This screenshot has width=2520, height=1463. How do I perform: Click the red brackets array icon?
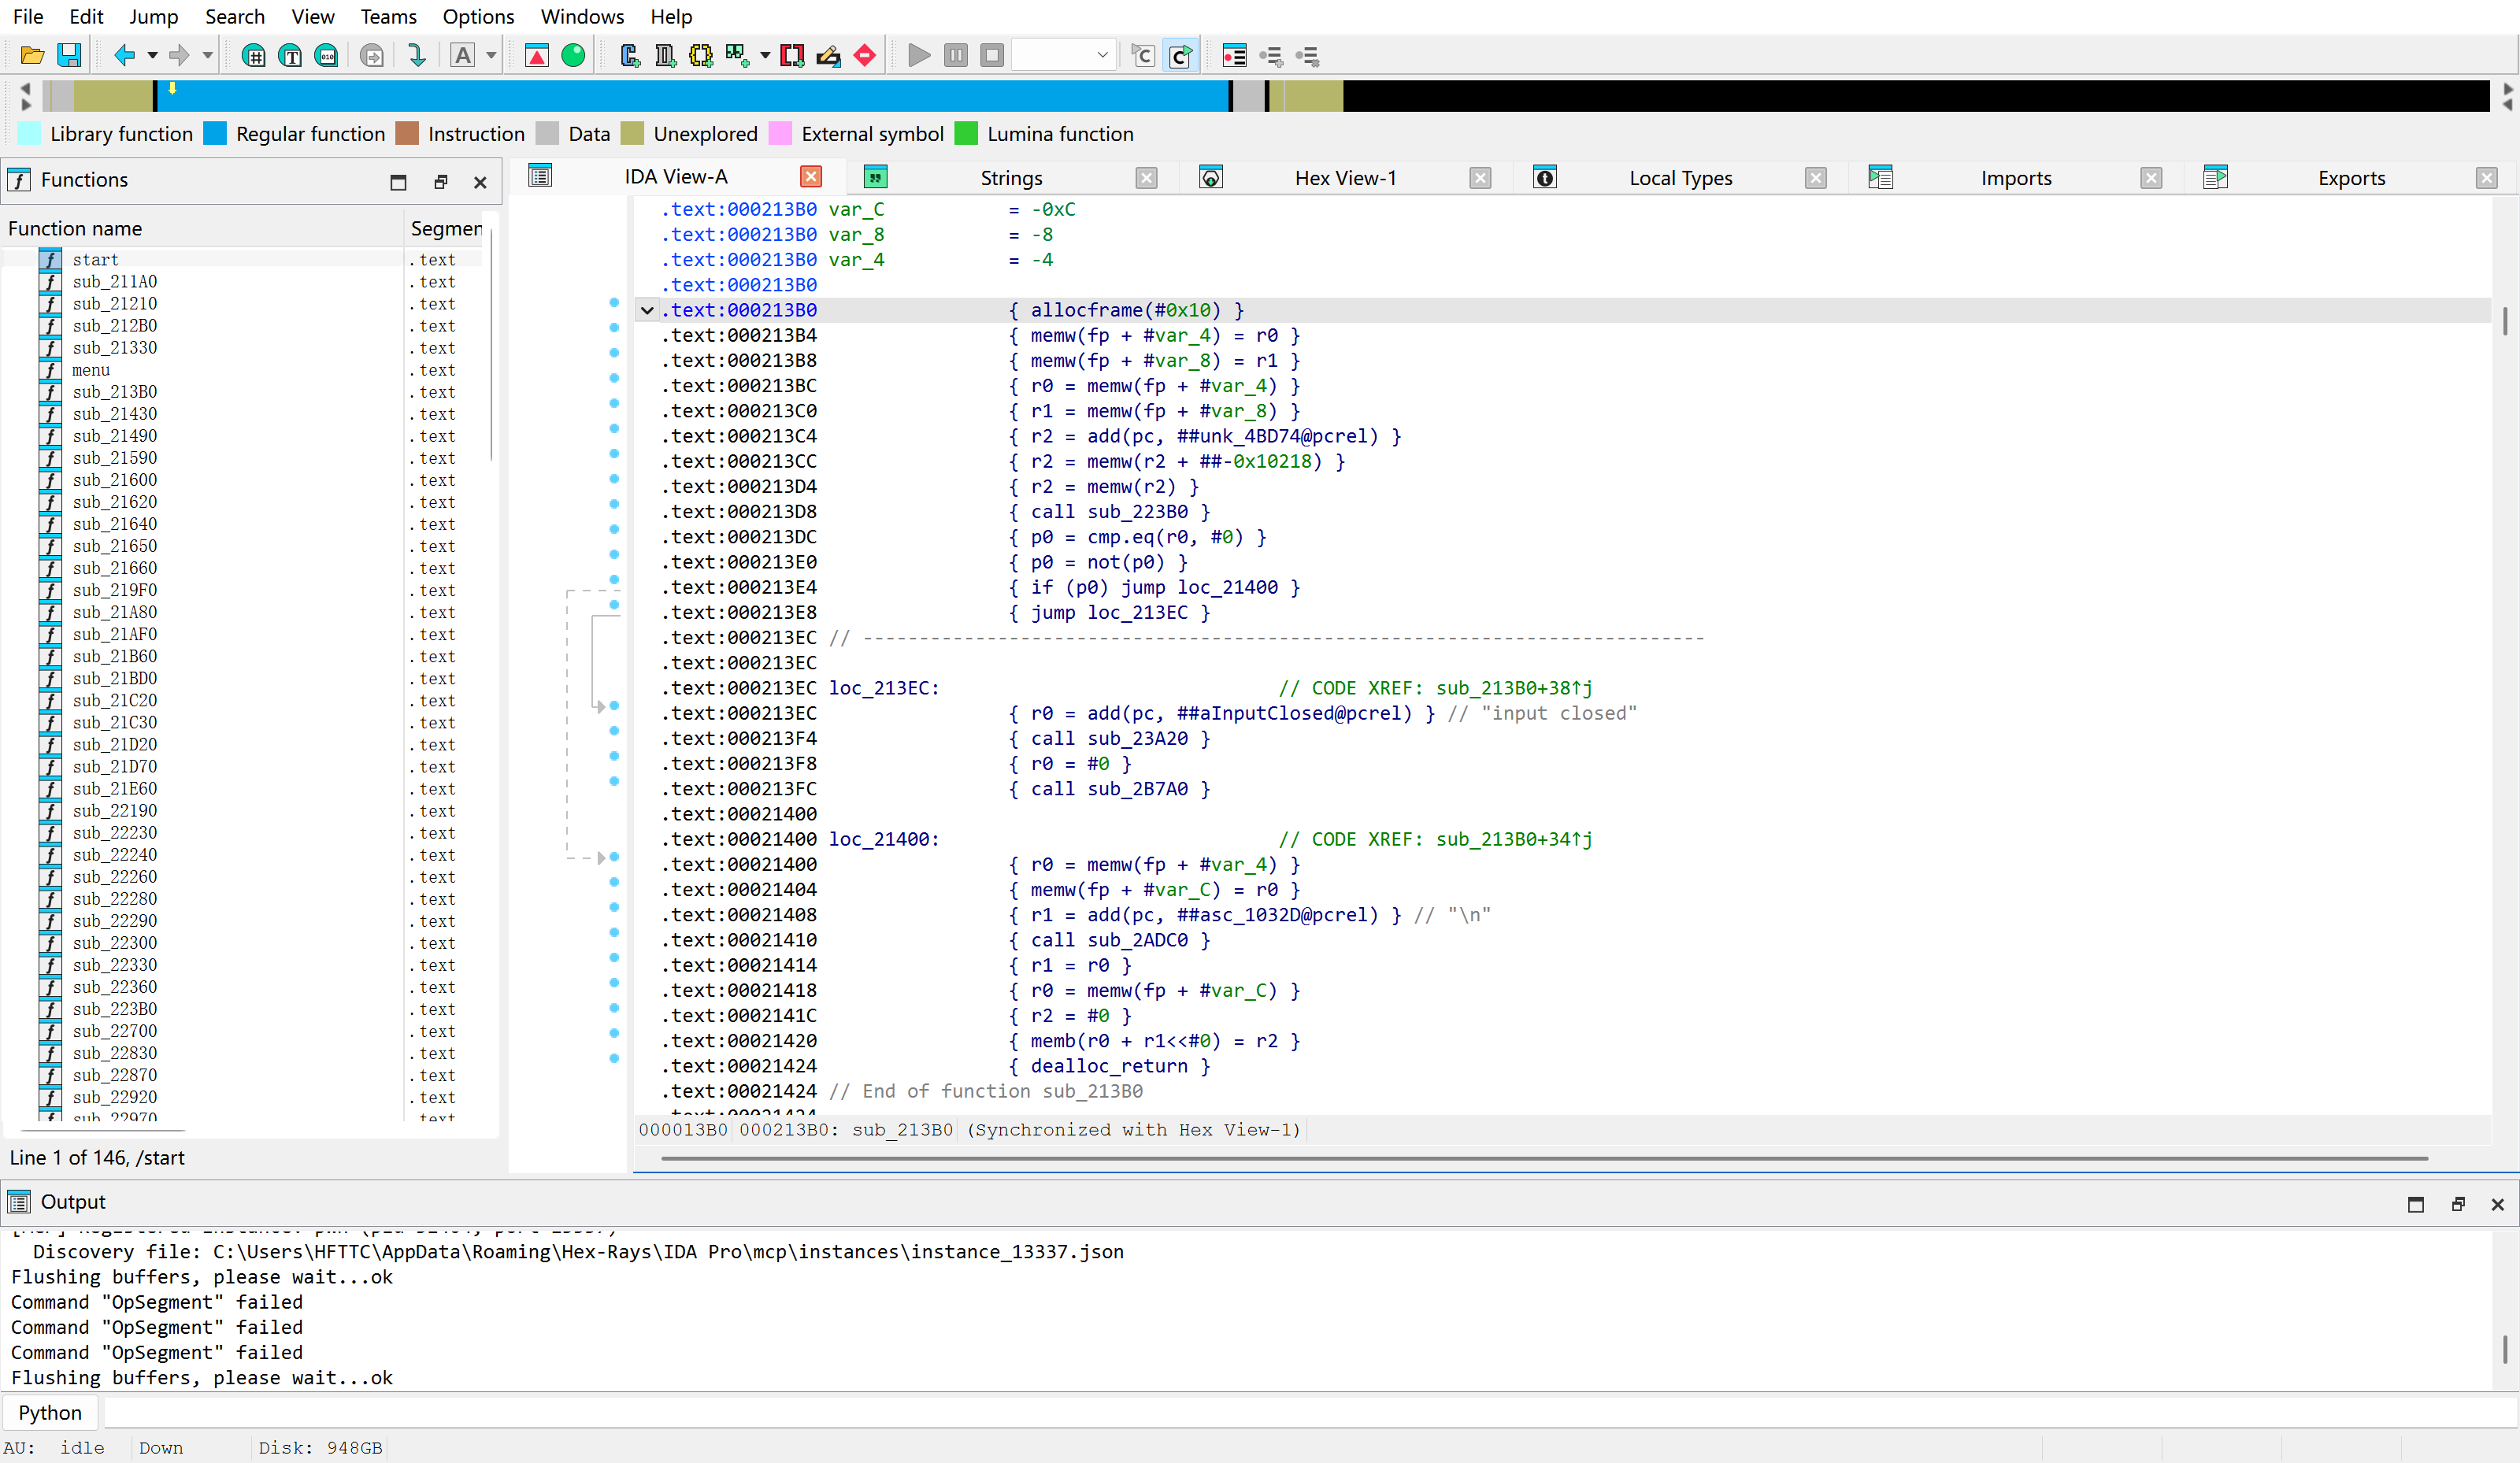point(792,56)
